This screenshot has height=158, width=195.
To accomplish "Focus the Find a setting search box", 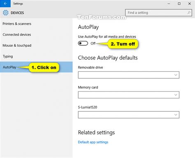I will (x=158, y=13).
